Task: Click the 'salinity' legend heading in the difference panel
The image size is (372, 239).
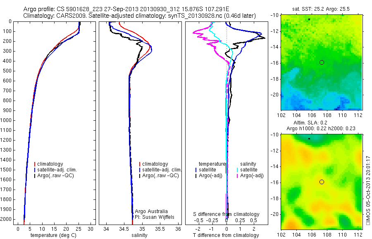Action: coord(248,164)
